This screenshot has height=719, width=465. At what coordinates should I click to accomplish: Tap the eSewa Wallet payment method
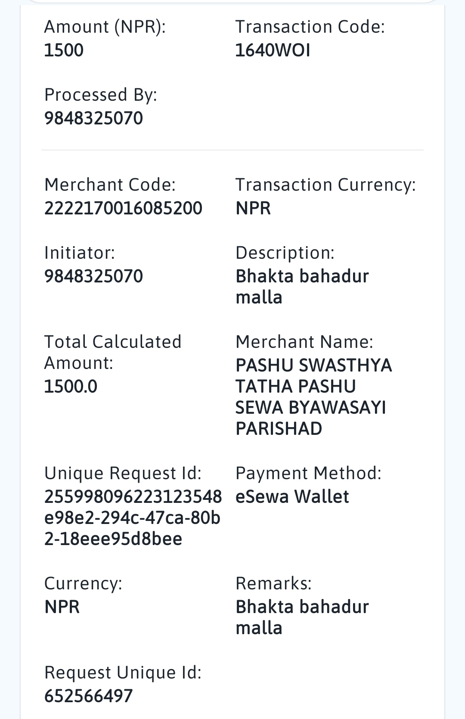coord(292,497)
